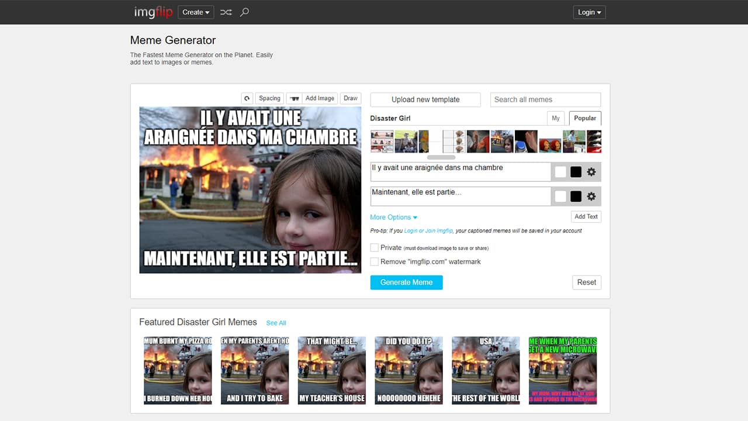Click the Search all memes field

[x=545, y=99]
